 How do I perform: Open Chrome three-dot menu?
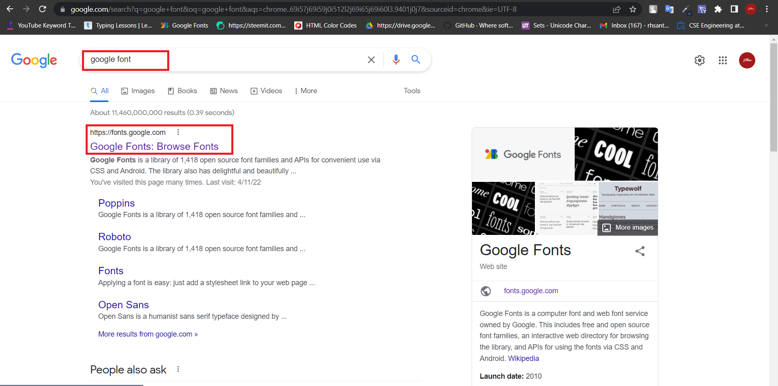coord(767,9)
